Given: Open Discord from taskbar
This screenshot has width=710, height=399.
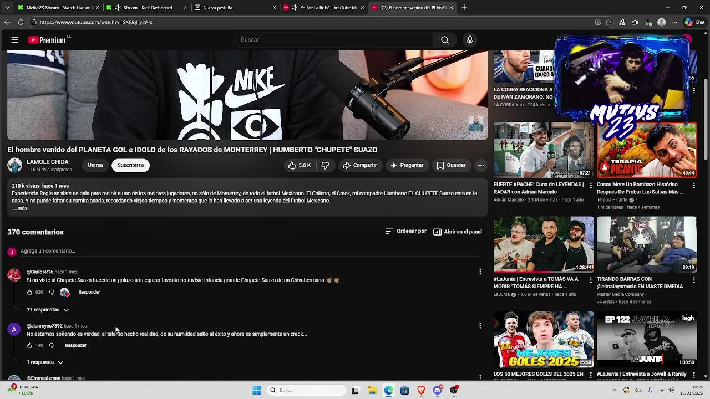Looking at the screenshot, I should click(x=438, y=390).
